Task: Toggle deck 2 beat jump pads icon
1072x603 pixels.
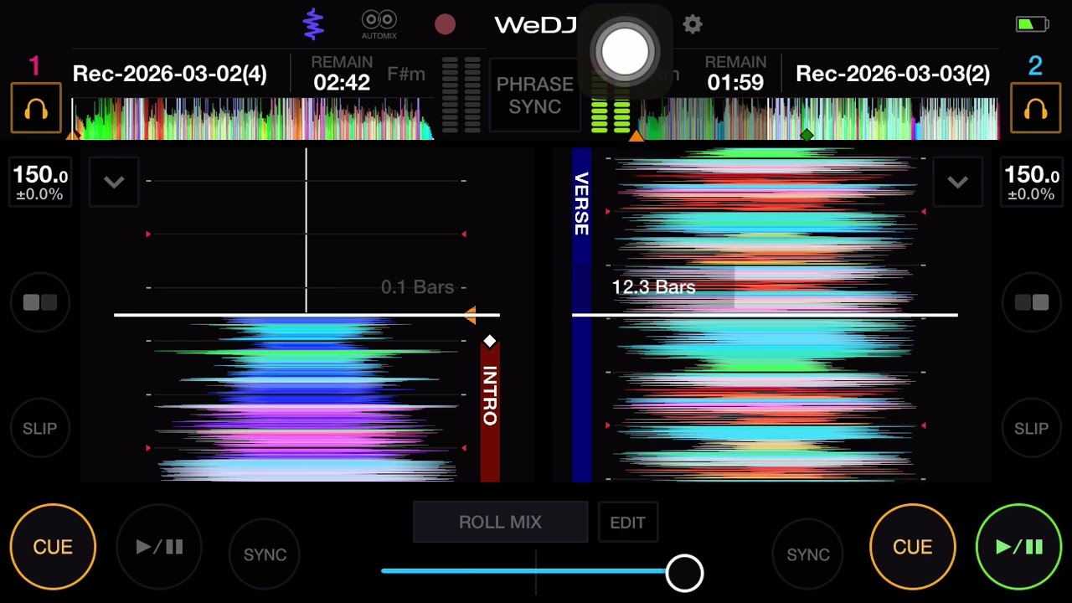Action: (1031, 302)
